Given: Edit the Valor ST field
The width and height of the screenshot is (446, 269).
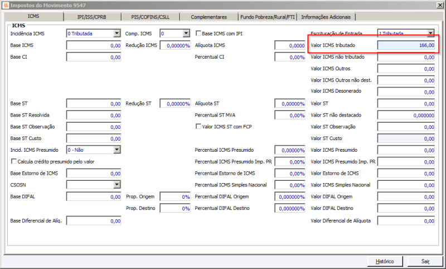Looking at the screenshot, I should [406, 104].
